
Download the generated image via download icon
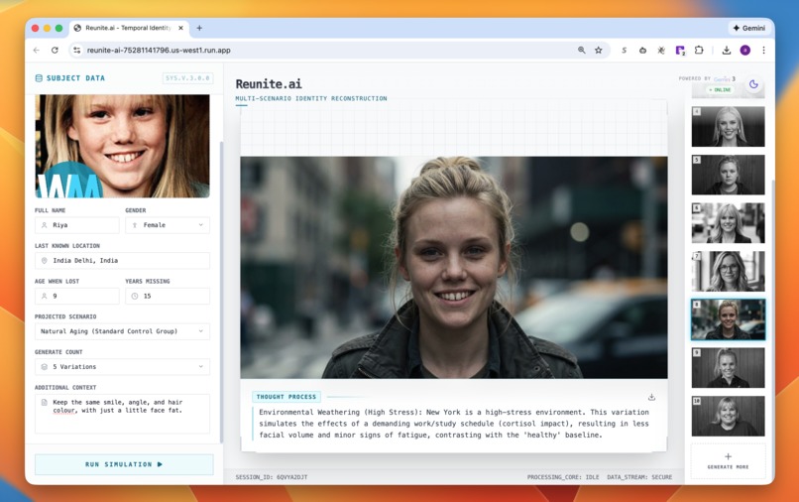(x=651, y=397)
